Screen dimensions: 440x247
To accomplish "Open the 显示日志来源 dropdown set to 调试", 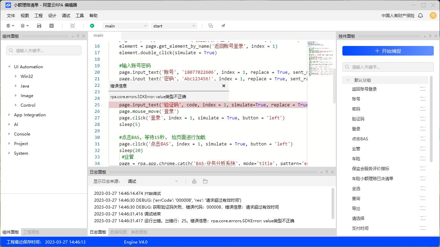I will (153, 181).
